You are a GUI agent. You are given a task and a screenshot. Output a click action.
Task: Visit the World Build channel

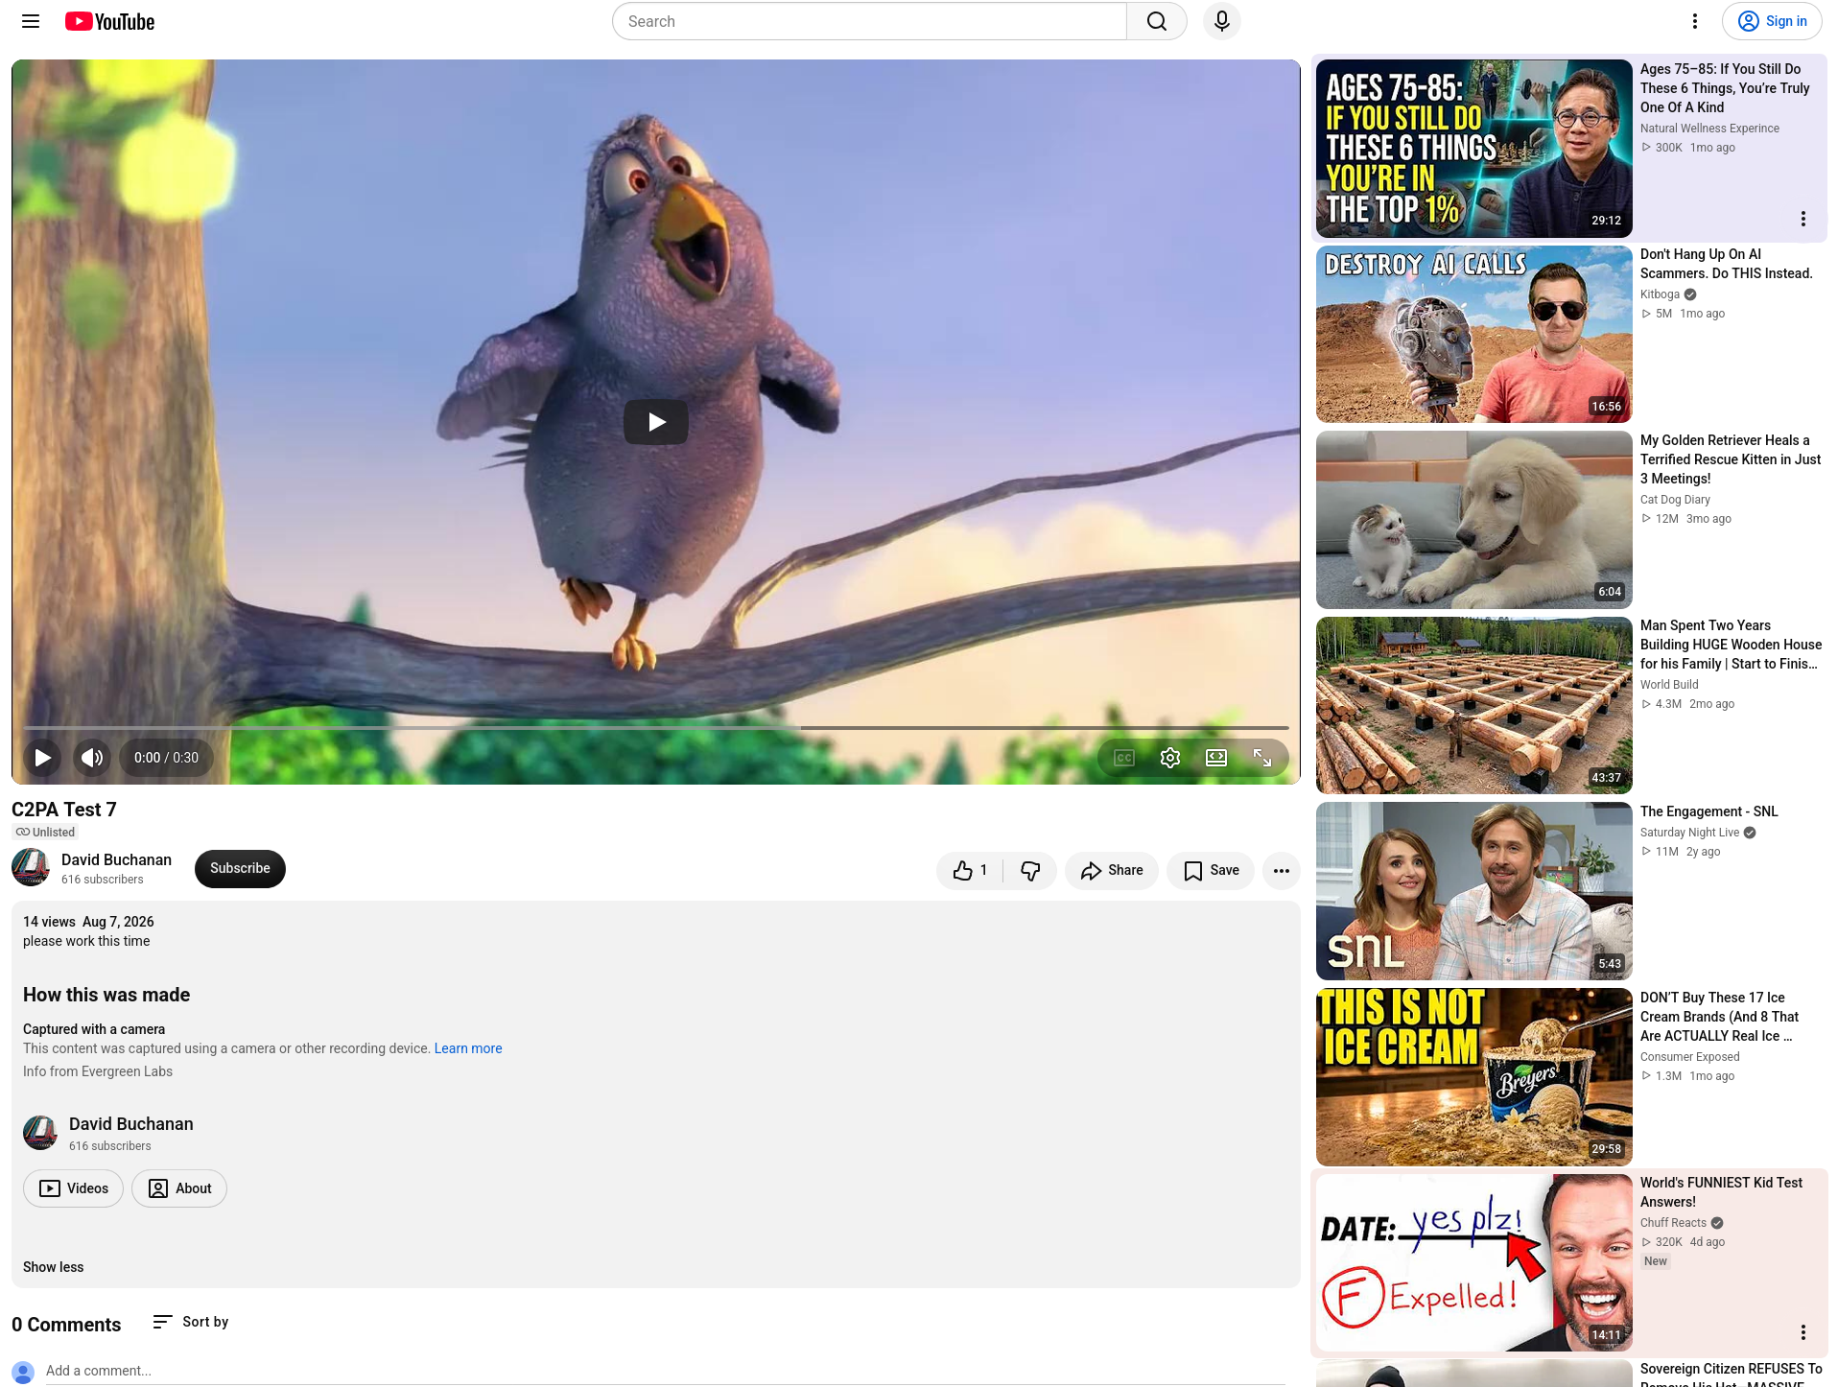point(1669,685)
